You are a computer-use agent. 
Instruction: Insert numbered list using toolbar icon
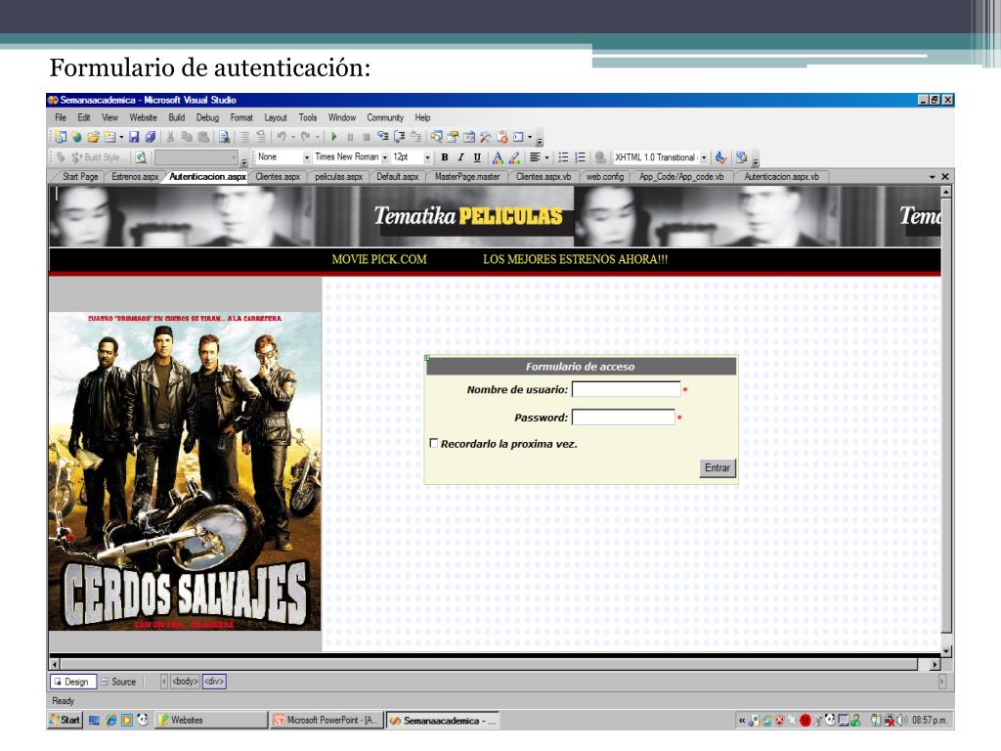tap(580, 157)
